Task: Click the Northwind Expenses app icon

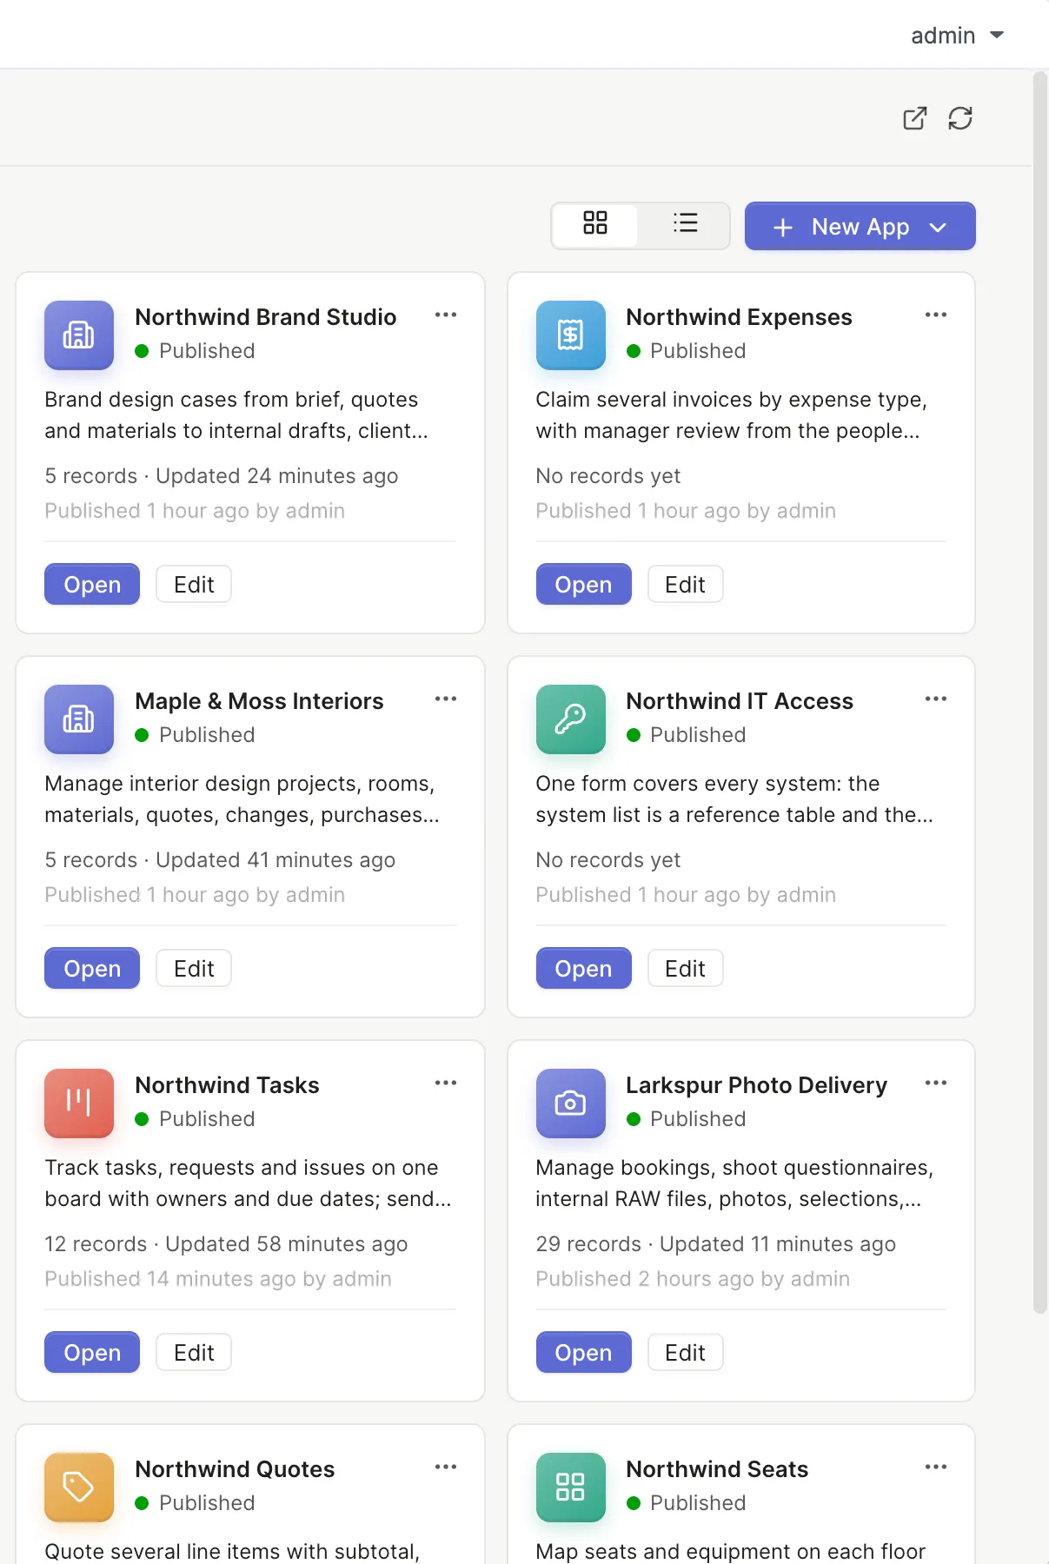Action: (x=571, y=335)
